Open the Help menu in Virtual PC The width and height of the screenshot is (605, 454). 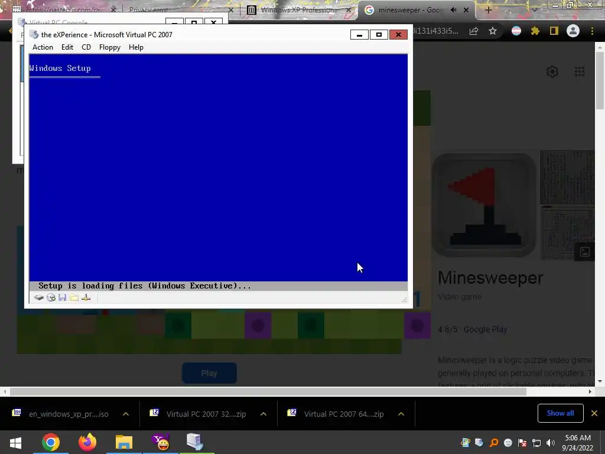click(136, 47)
